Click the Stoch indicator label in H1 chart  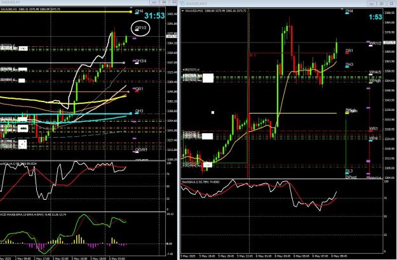18,164
